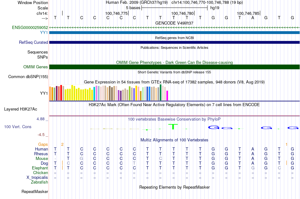This screenshot has width=300, height=199.
Task: Click the RepeatMasker track label
Action: pos(35,191)
